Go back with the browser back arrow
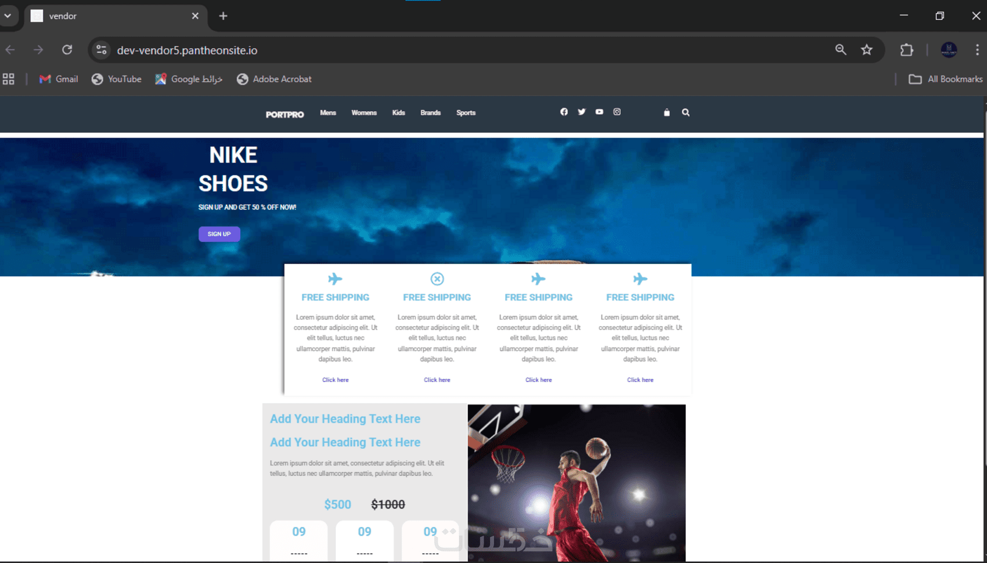Image resolution: width=987 pixels, height=563 pixels. click(10, 50)
